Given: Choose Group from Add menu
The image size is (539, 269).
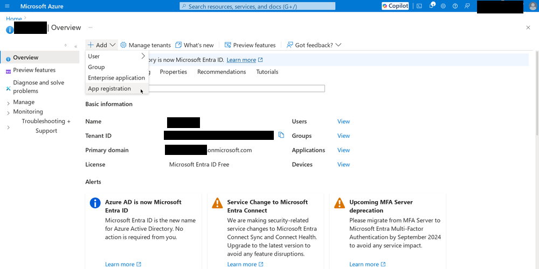Looking at the screenshot, I should pyautogui.click(x=117, y=67).
